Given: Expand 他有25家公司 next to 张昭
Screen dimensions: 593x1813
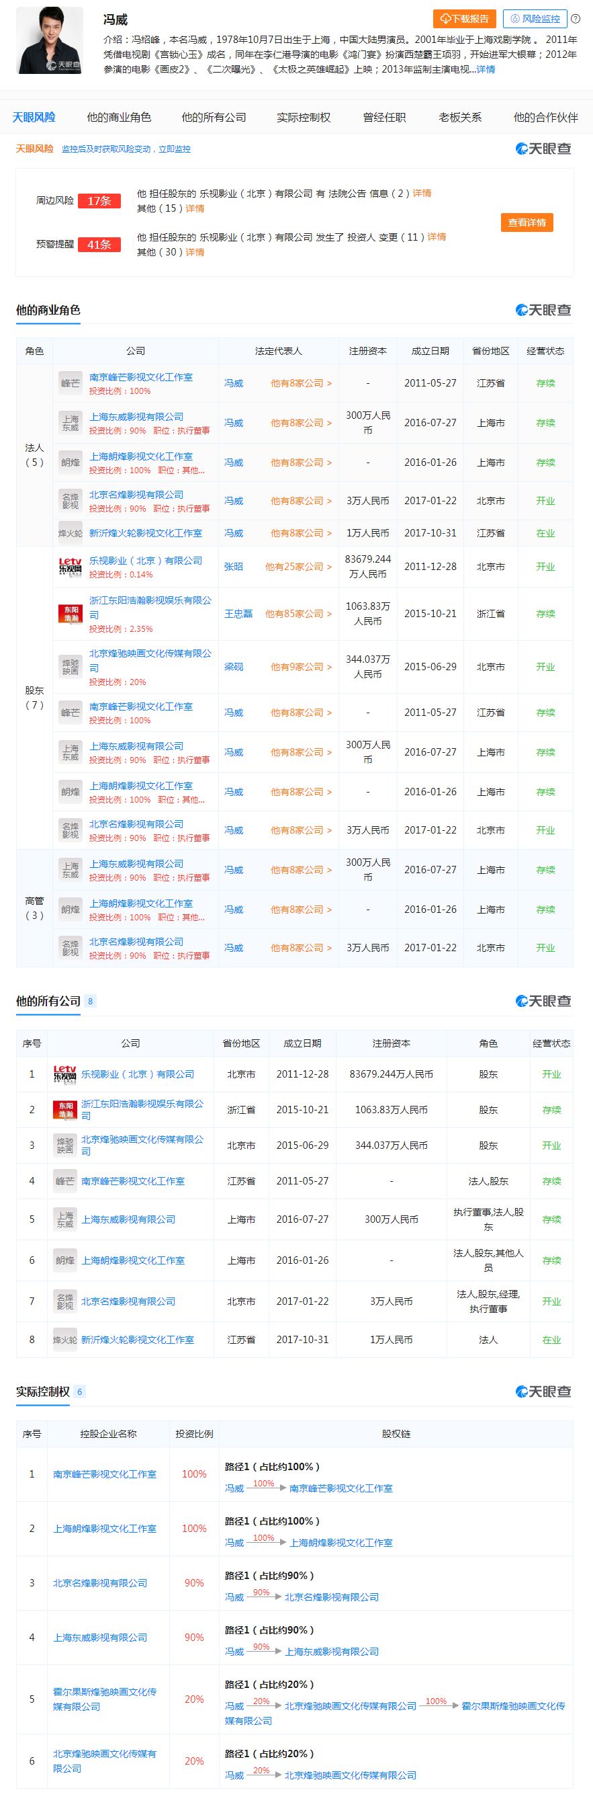Looking at the screenshot, I should 298,567.
